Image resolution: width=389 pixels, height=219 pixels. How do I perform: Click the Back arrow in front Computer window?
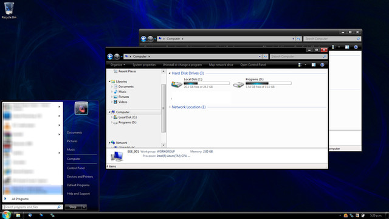click(x=110, y=57)
